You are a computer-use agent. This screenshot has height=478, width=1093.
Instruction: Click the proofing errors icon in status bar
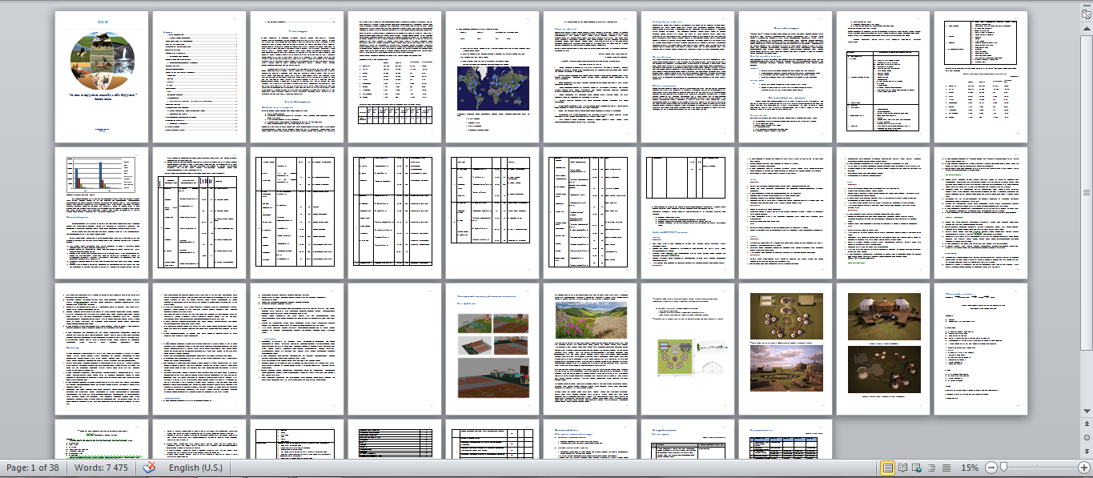tap(148, 468)
